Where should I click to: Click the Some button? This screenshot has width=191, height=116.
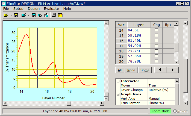(145, 70)
